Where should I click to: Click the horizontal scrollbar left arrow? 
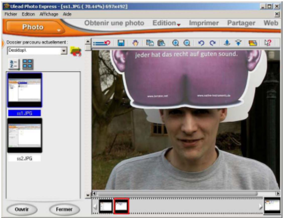94,194
